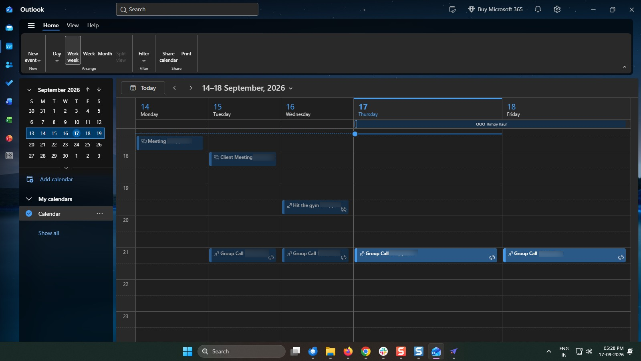Open Google Chrome from taskbar
This screenshot has width=641, height=361.
(365, 351)
